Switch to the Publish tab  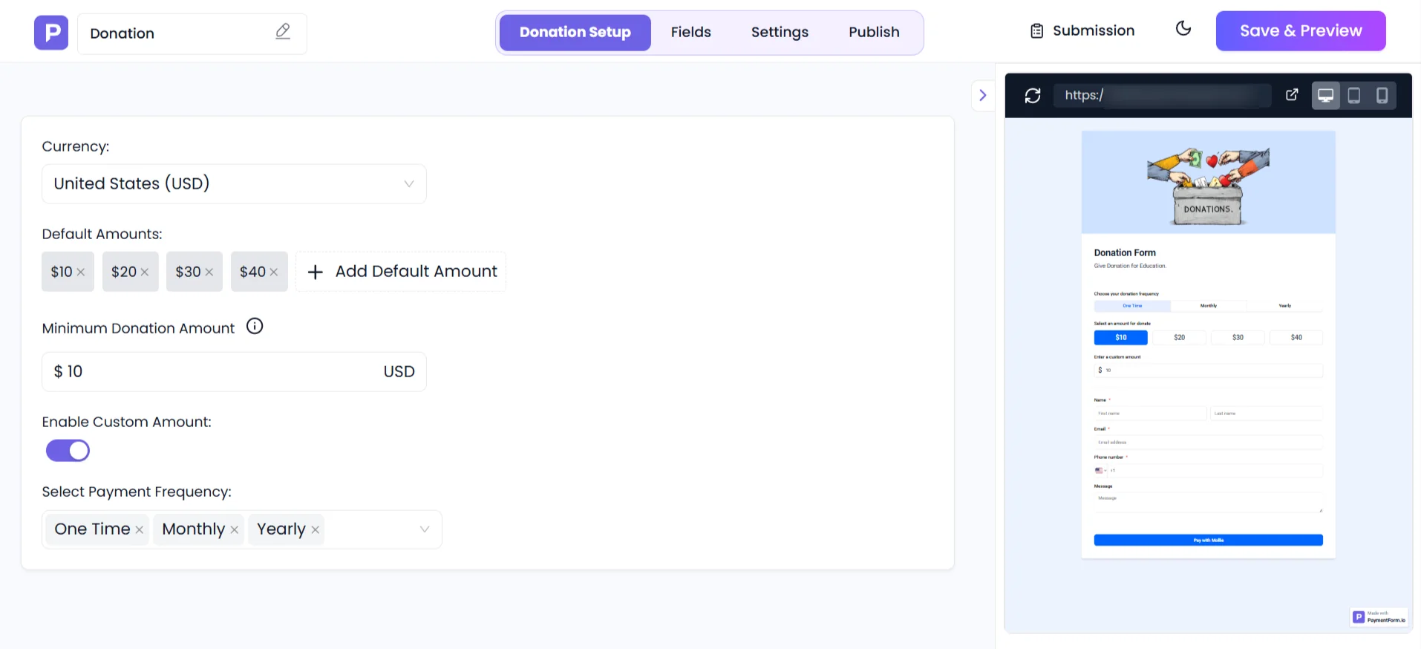(x=874, y=33)
